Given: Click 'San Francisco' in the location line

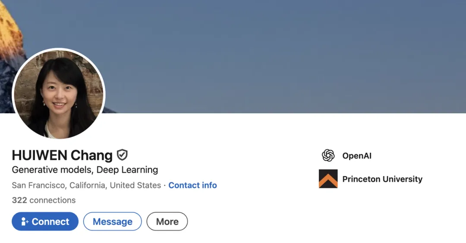Looking at the screenshot, I should [38, 185].
